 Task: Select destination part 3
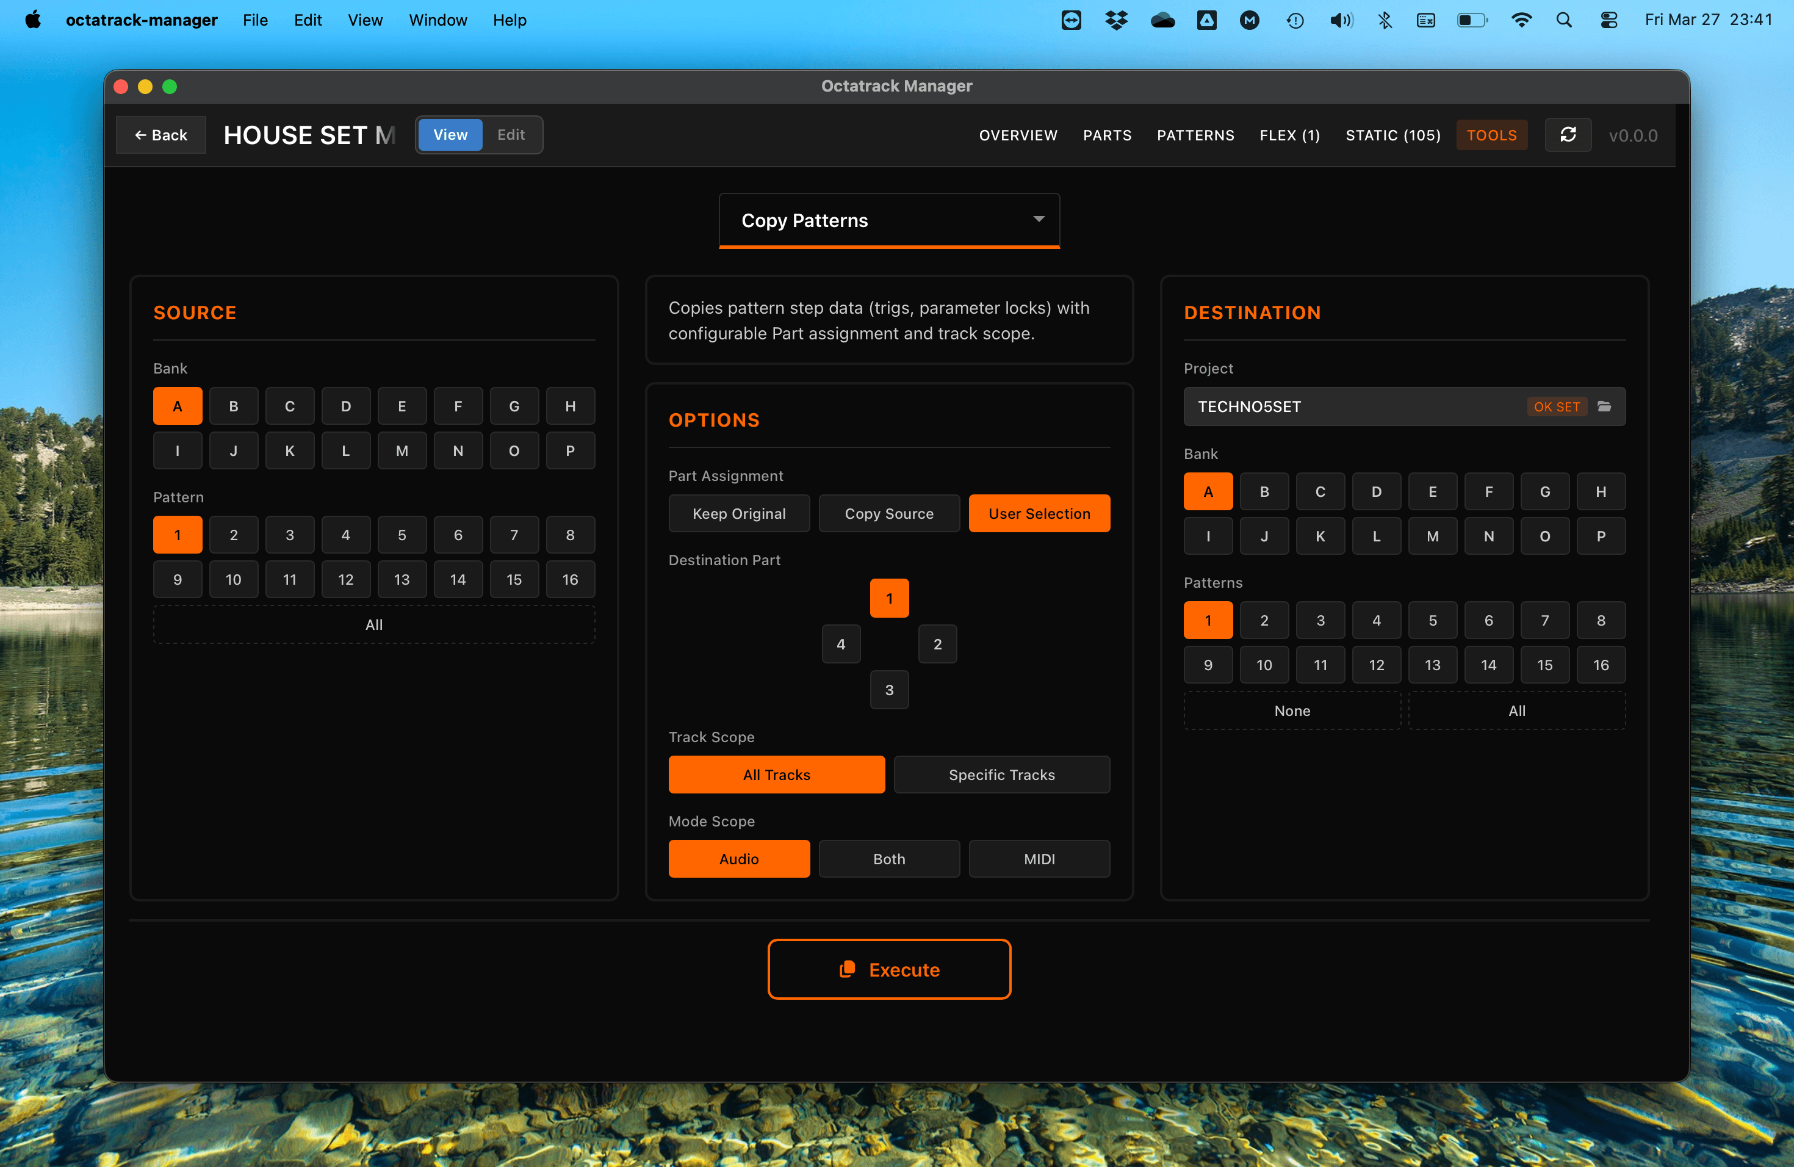[890, 690]
